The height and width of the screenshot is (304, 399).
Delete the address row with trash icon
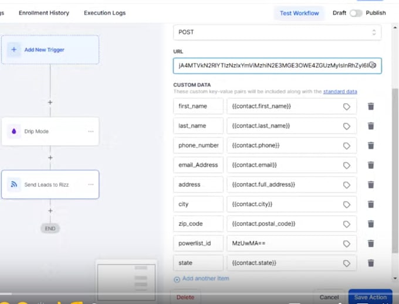coord(371,185)
